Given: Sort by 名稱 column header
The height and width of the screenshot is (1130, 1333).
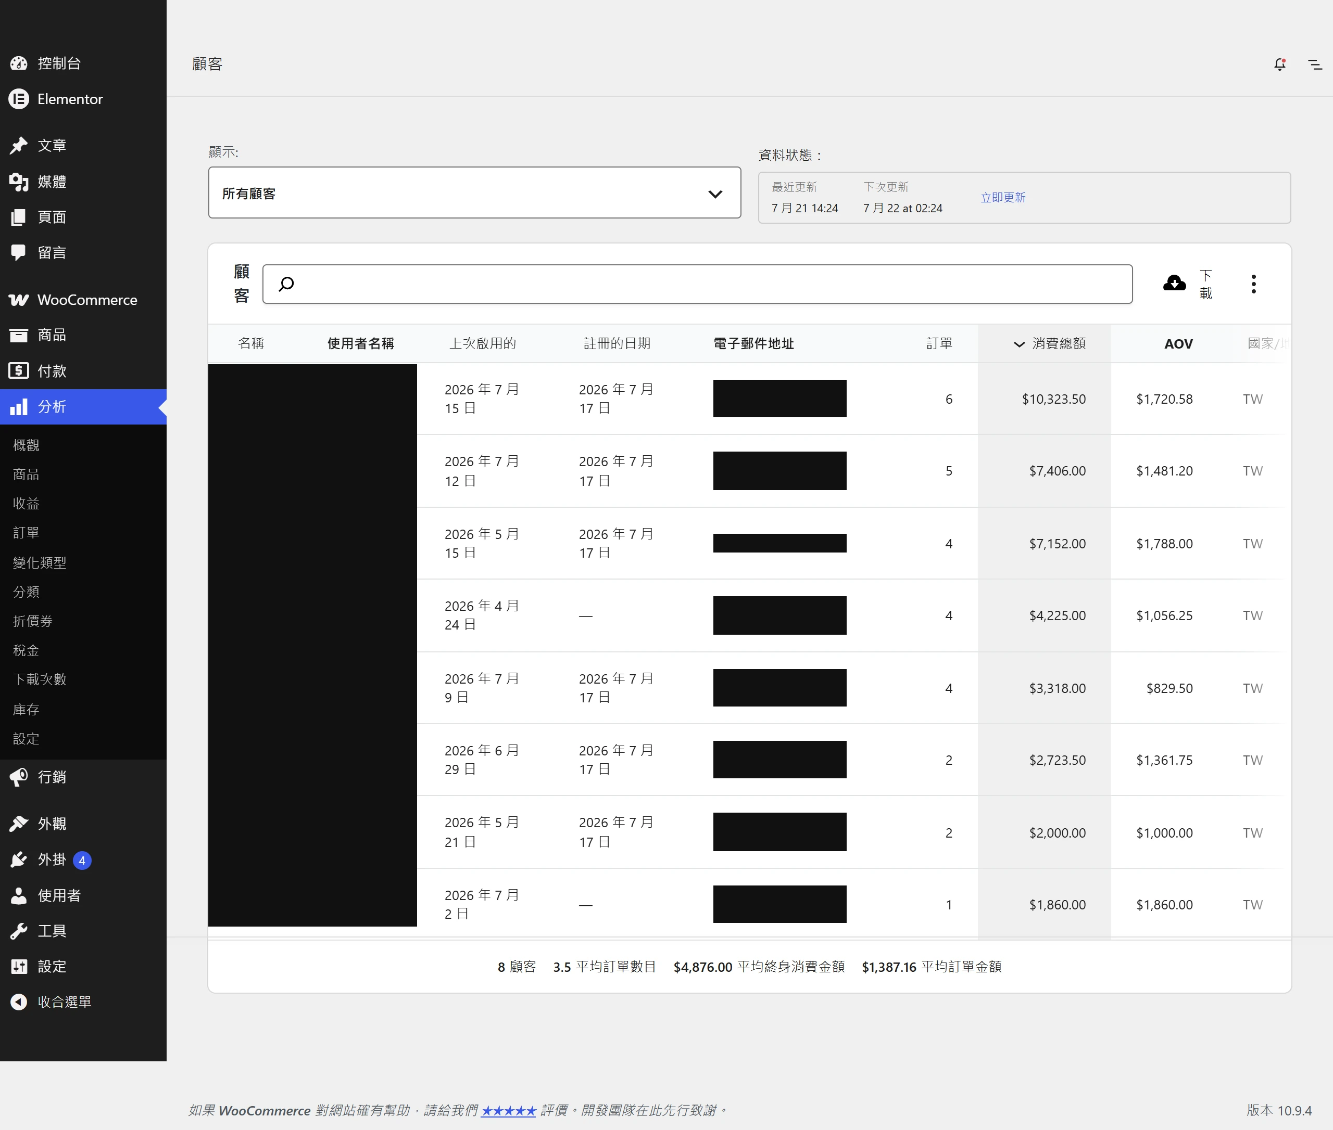Looking at the screenshot, I should pos(250,343).
